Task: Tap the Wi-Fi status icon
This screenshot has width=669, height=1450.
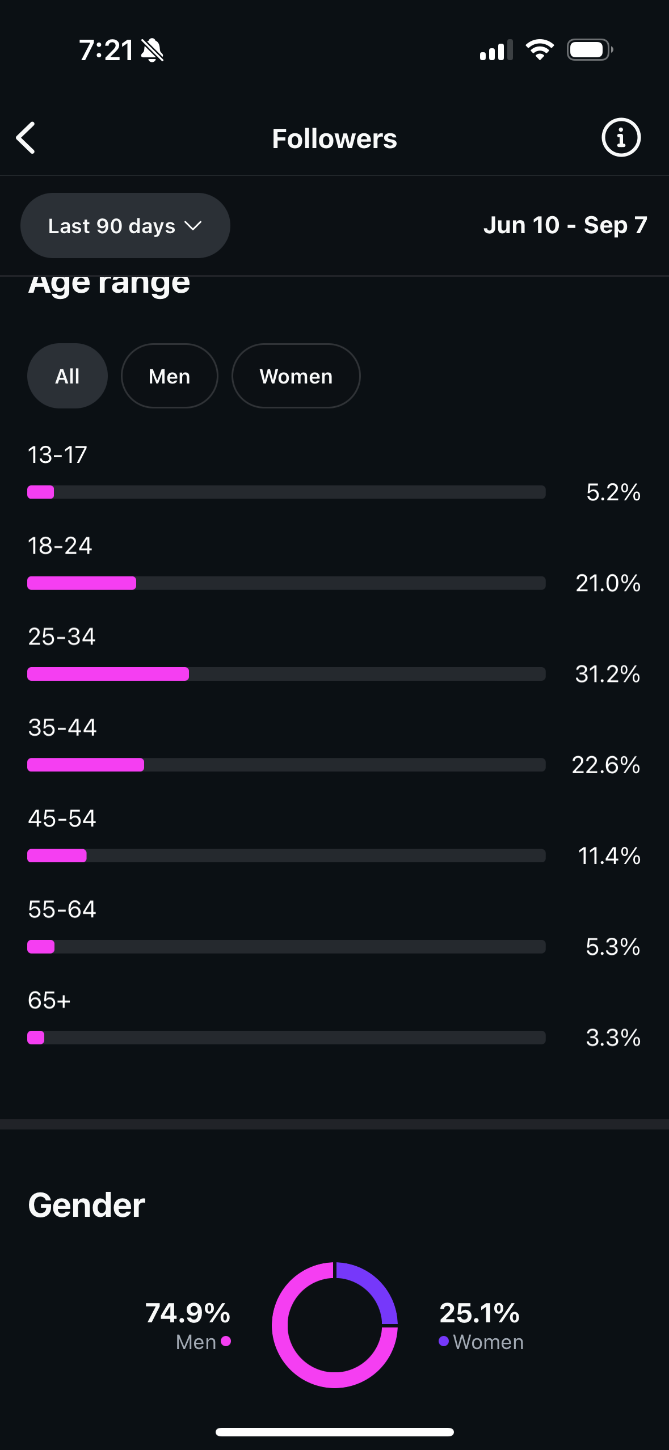Action: [x=540, y=50]
